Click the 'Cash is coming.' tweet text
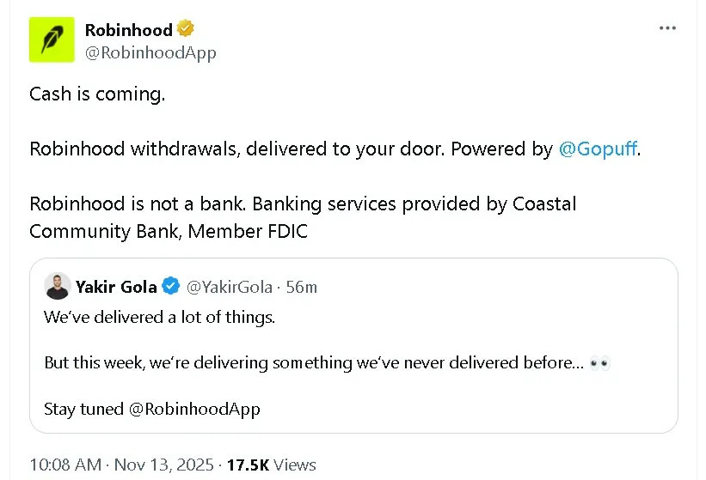The height and width of the screenshot is (480, 706). click(x=97, y=94)
